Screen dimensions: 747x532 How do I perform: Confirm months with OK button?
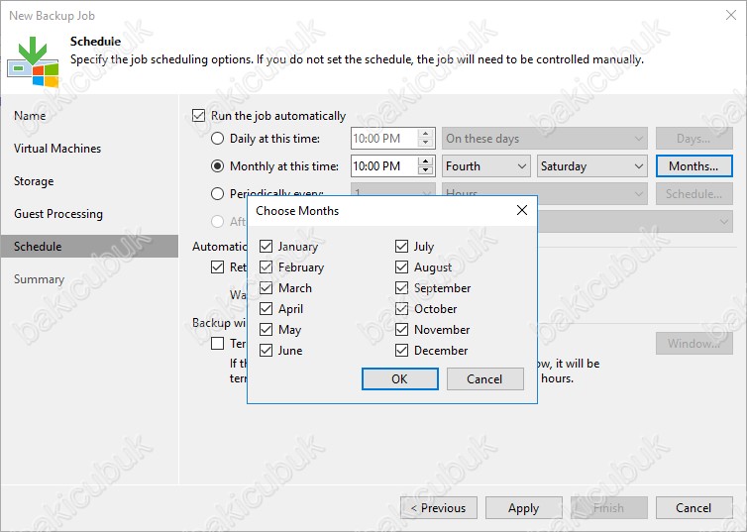pos(399,378)
